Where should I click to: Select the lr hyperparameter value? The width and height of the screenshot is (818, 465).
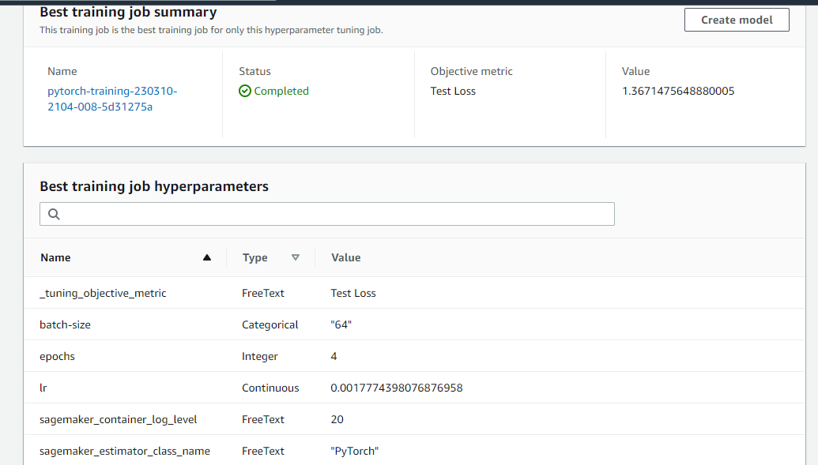tap(397, 388)
